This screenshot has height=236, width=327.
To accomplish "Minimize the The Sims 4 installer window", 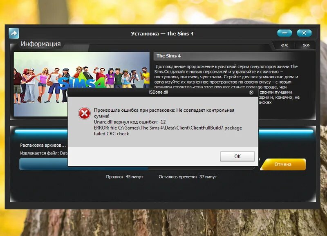I will (x=284, y=33).
